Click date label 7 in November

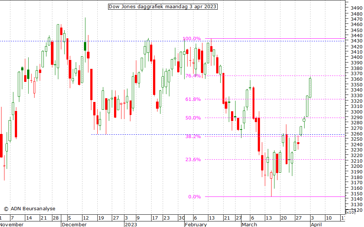[x=12, y=218]
